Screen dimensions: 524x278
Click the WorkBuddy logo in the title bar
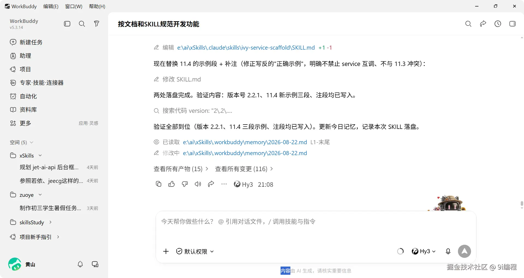[x=7, y=6]
